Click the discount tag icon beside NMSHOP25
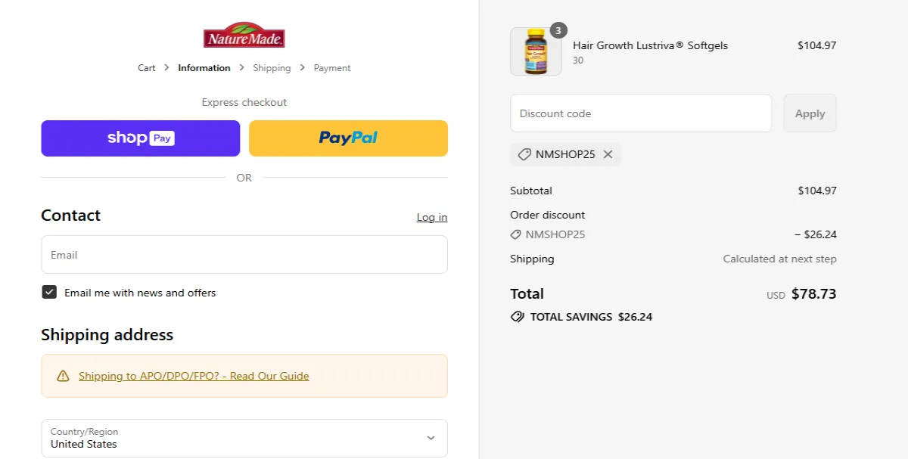Image resolution: width=908 pixels, height=459 pixels. [524, 154]
